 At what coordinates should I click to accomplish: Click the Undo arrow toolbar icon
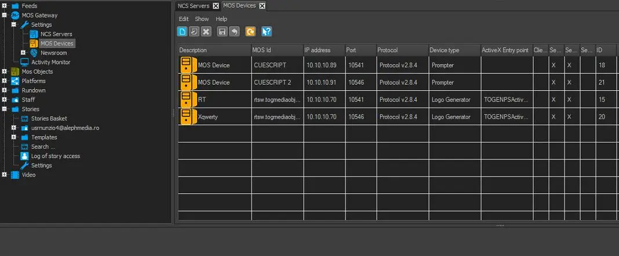[234, 32]
